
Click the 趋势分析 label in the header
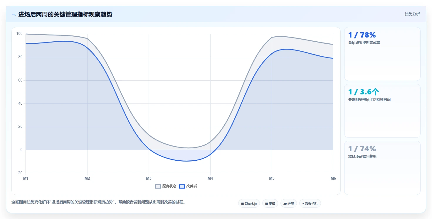(412, 14)
